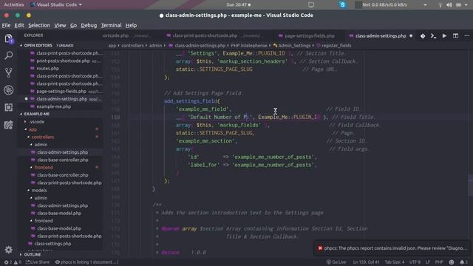Change the PHP language mode
Screen dimensions: 473x266
click(x=439, y=262)
